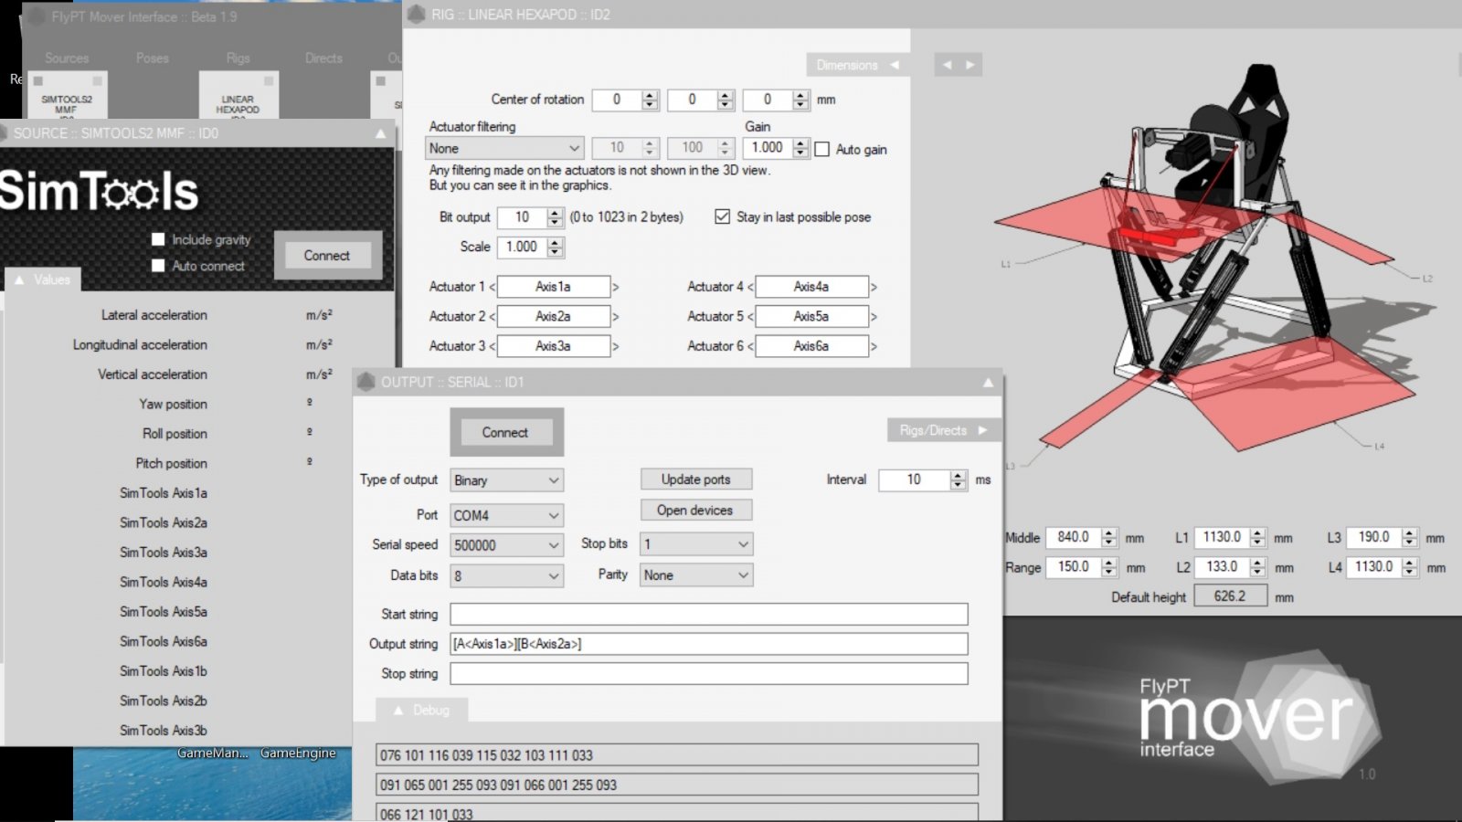Enable the Auto connect checkbox
This screenshot has width=1462, height=822.
(158, 266)
